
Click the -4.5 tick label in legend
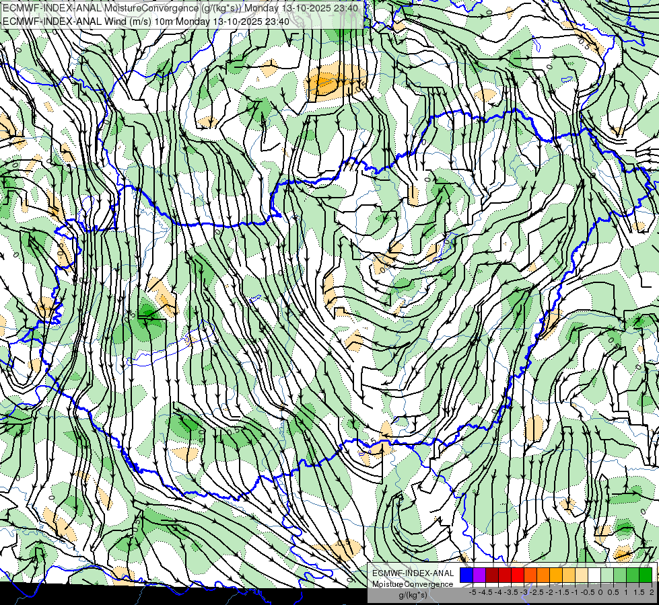(x=485, y=592)
